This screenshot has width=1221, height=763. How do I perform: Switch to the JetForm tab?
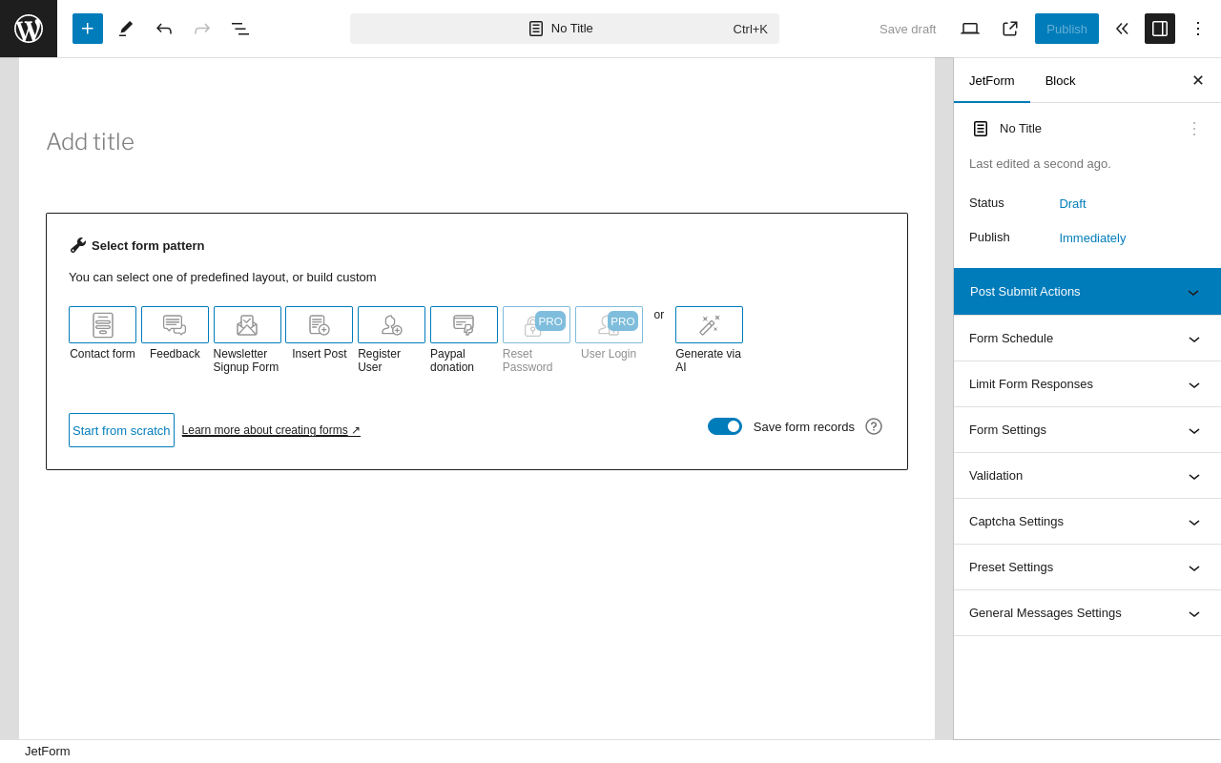pyautogui.click(x=992, y=80)
